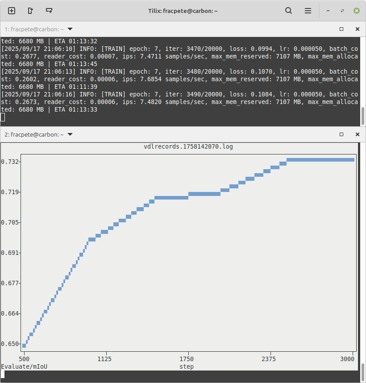366x383 pixels.
Task: Click the terminal 2 scrollbar handle
Action: click(x=363, y=373)
